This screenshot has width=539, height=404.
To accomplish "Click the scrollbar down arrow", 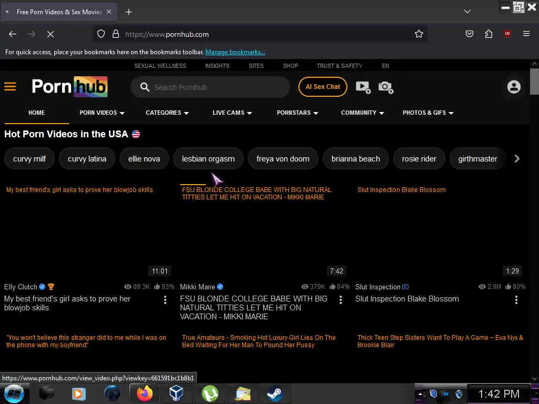I will pos(534,379).
